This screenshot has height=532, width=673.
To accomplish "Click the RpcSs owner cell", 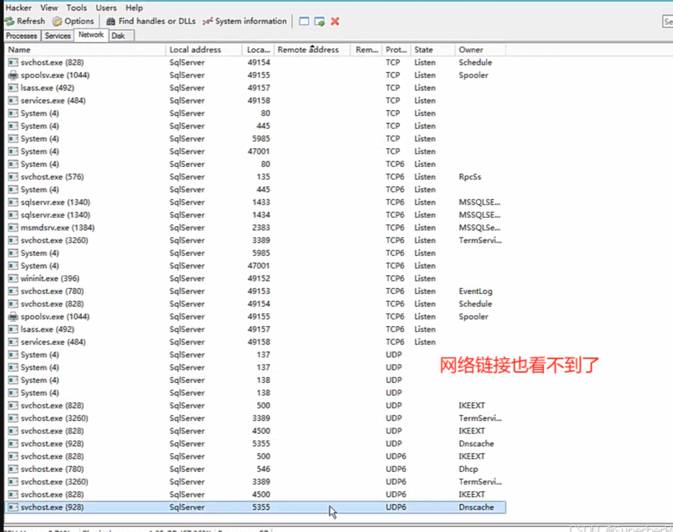I will point(470,177).
